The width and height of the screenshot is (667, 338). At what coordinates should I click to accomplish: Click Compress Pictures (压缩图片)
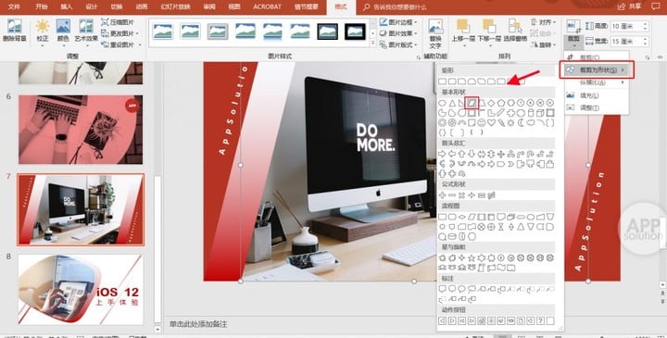pyautogui.click(x=118, y=22)
